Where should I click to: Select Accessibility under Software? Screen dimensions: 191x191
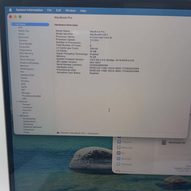29,118
